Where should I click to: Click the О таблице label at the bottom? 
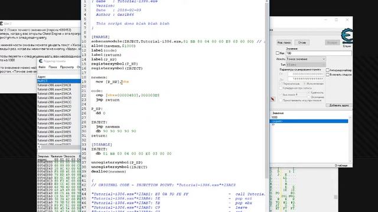click(x=341, y=165)
